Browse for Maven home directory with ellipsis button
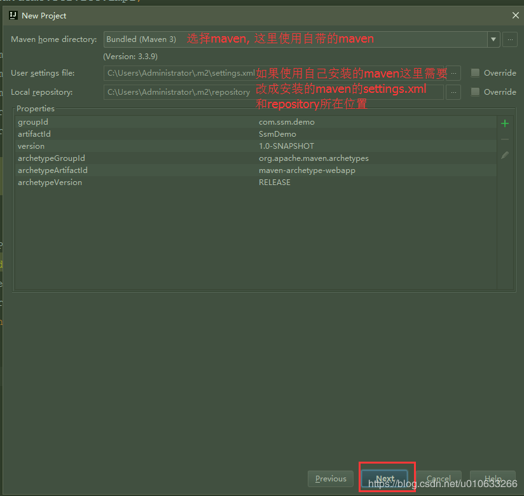This screenshot has height=496, width=524. (509, 39)
